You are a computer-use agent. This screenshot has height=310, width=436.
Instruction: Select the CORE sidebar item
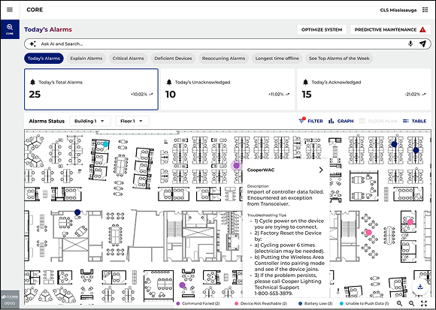pos(10,29)
